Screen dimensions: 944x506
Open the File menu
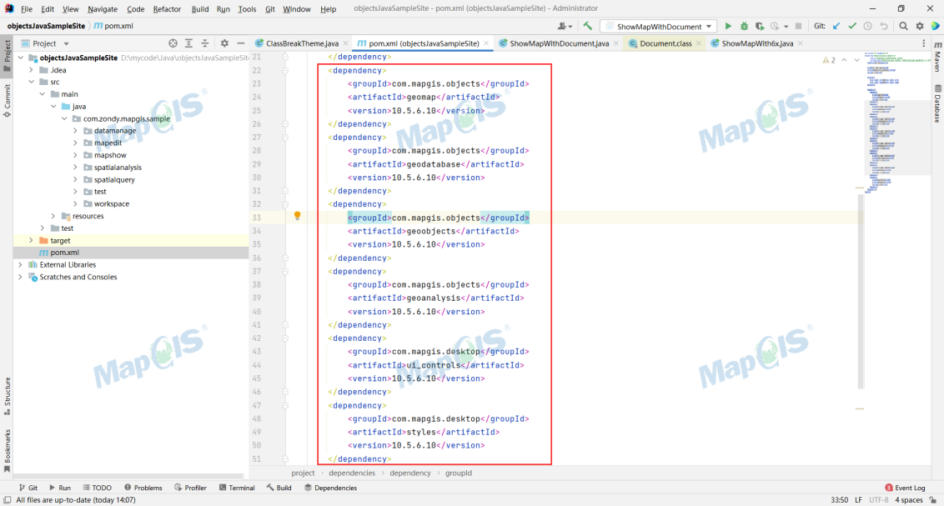click(27, 9)
